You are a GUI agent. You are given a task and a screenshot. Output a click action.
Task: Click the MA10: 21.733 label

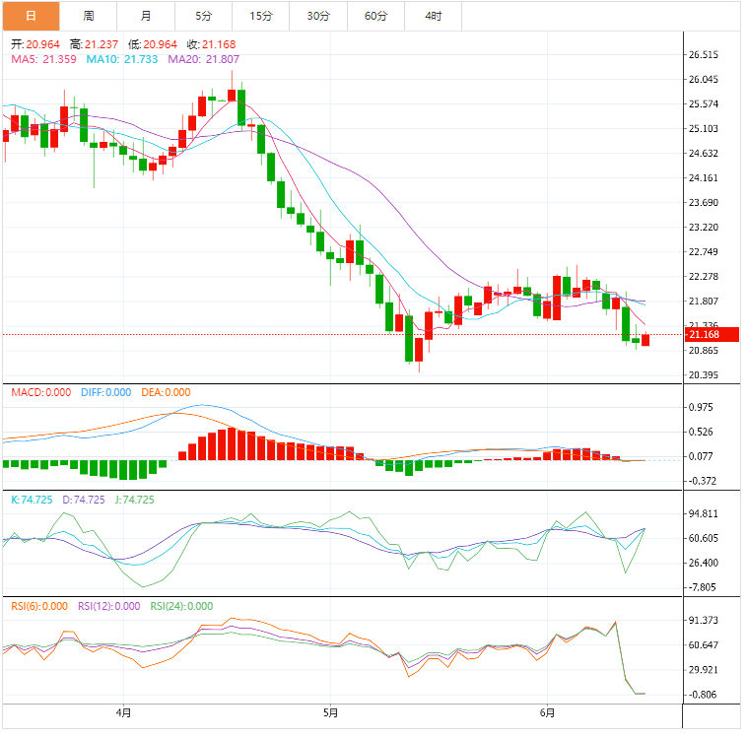coord(122,59)
